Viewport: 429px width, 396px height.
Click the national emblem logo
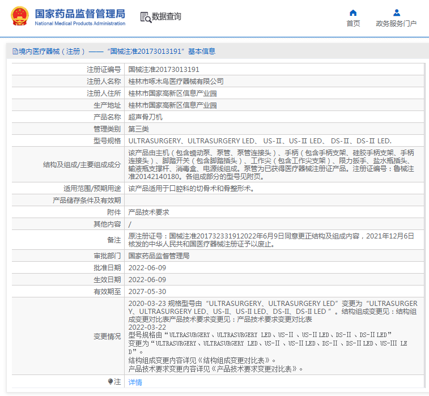[x=20, y=16]
